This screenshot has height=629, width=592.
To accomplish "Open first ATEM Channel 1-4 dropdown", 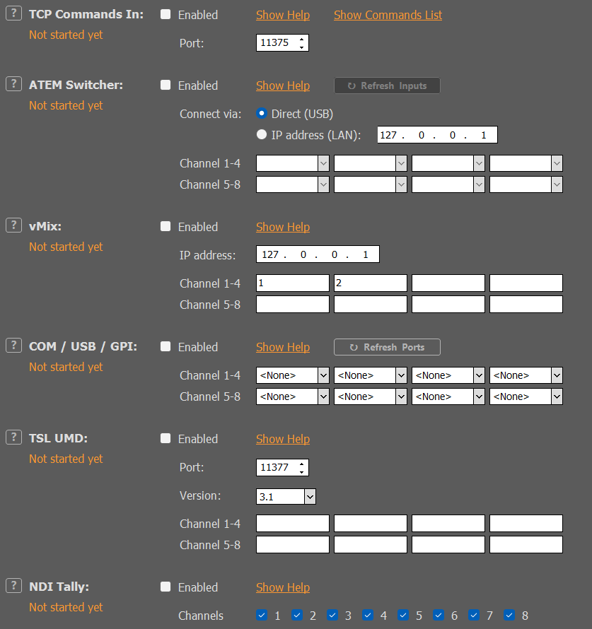I will pos(293,163).
